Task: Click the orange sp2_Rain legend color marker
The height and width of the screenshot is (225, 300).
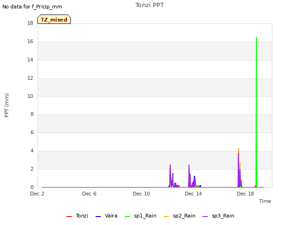Action: [x=166, y=217]
